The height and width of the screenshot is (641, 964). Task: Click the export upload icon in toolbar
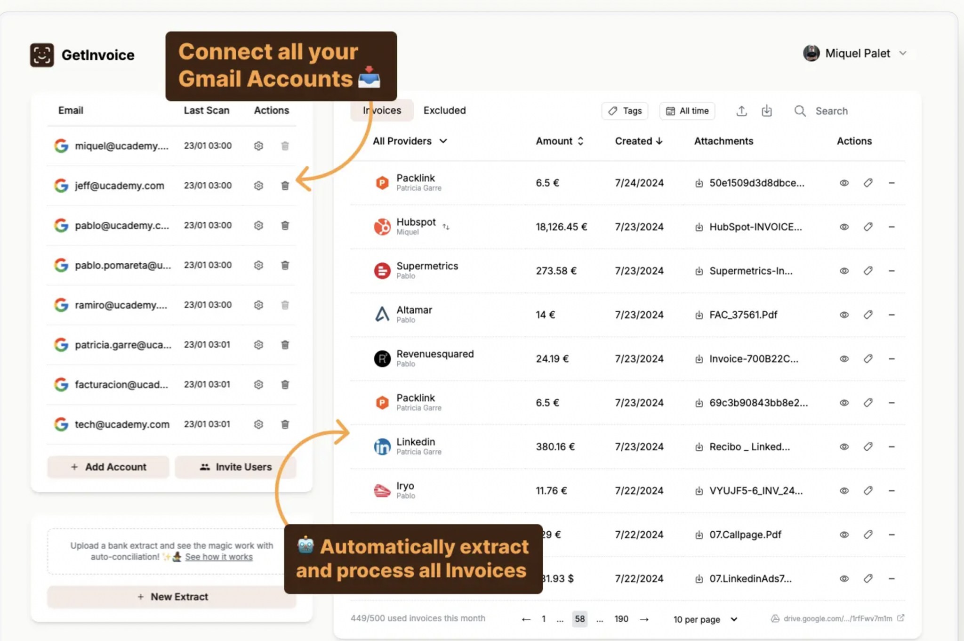[741, 111]
